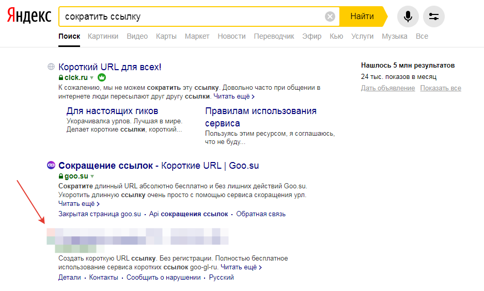
Task: Start voice search with the microphone icon
Action: (x=408, y=17)
